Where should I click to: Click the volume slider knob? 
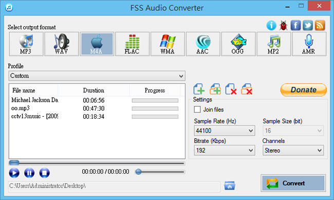tap(138, 172)
